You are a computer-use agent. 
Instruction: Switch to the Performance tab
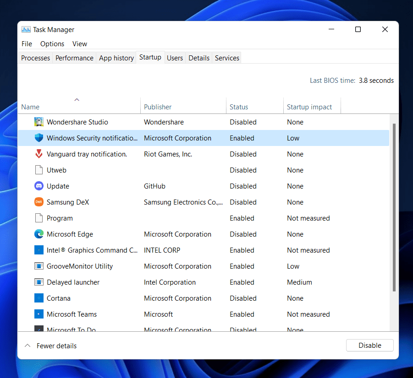coord(74,58)
